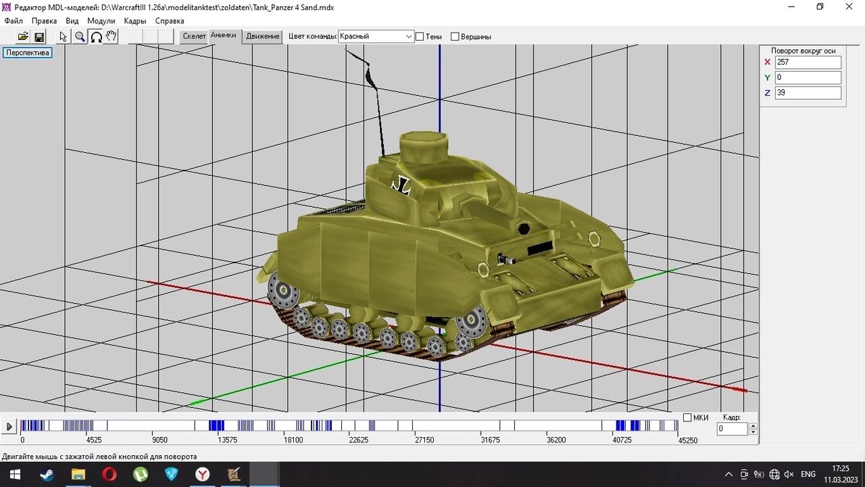The image size is (865, 487).
Task: Select the arrow pointer tool
Action: [x=64, y=37]
